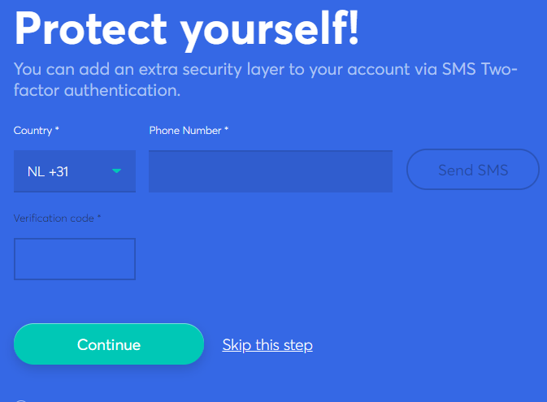This screenshot has width=547, height=402.
Task: Click the partially visible circle at bottom-left
Action: coord(21,400)
